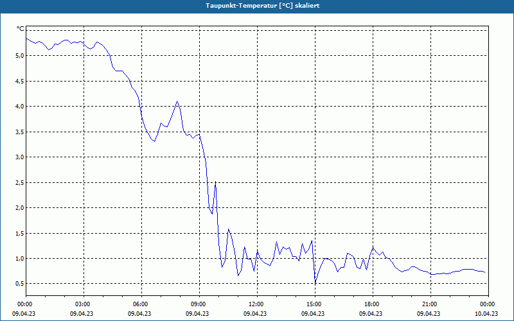Viewport: 514px width, 321px height.
Task: Choose the "1,5" y-axis tick label
Action: [20, 234]
